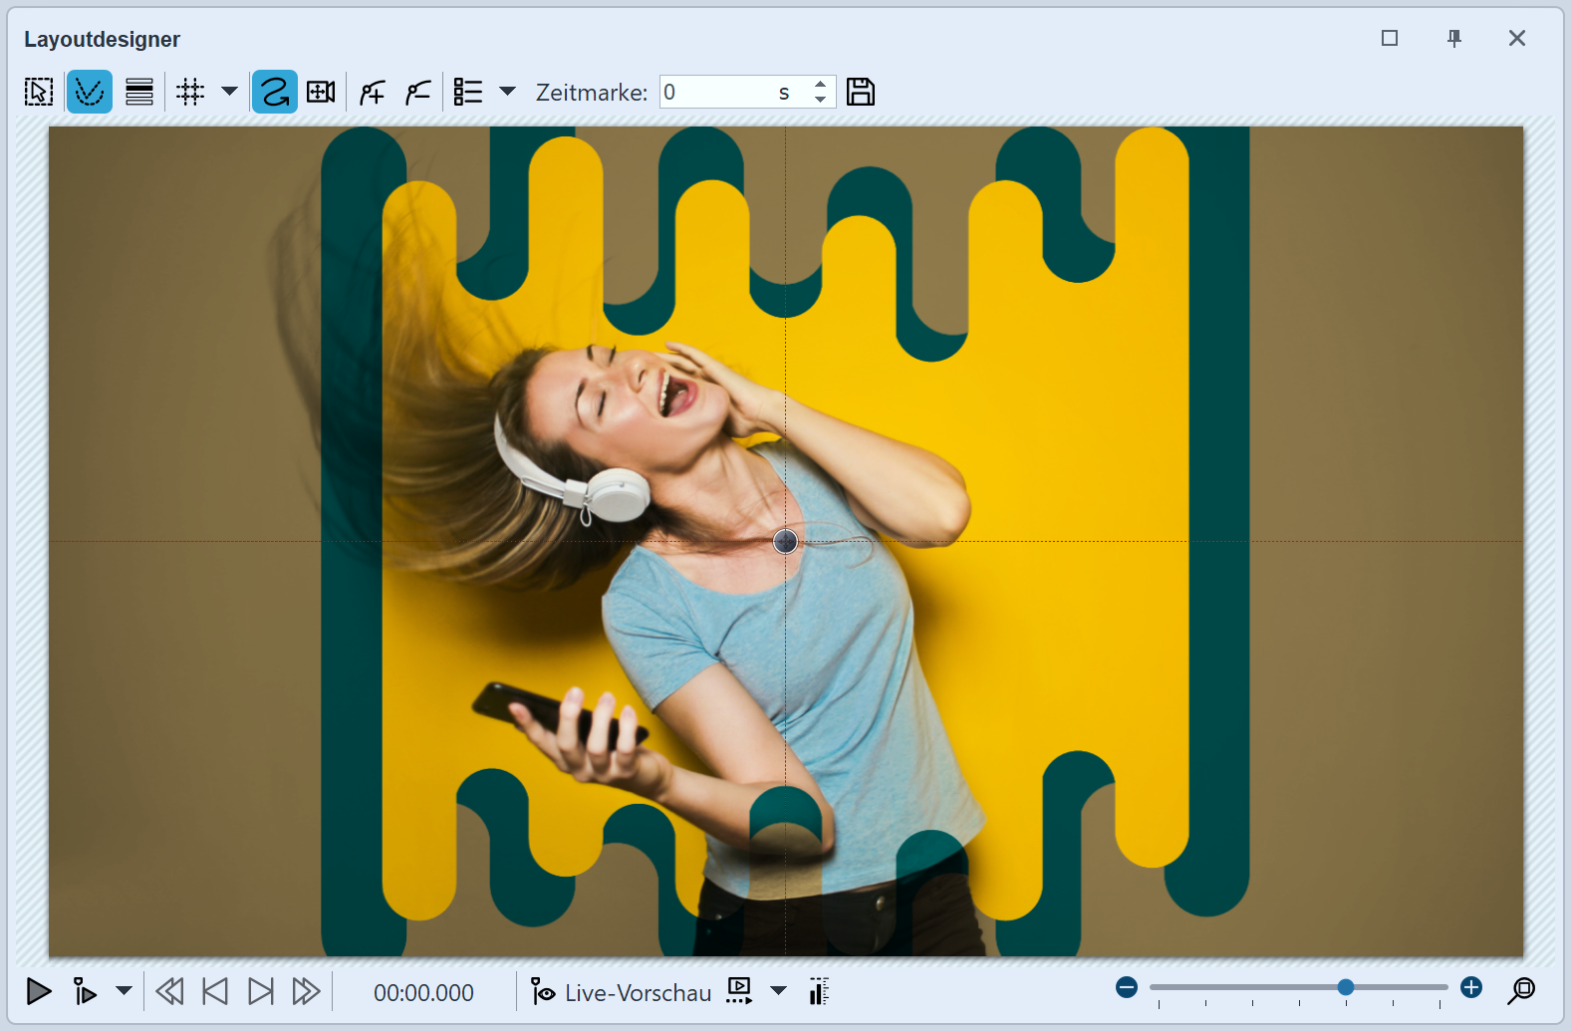Remove a motion path keyframe point
The image size is (1571, 1031).
(x=418, y=93)
